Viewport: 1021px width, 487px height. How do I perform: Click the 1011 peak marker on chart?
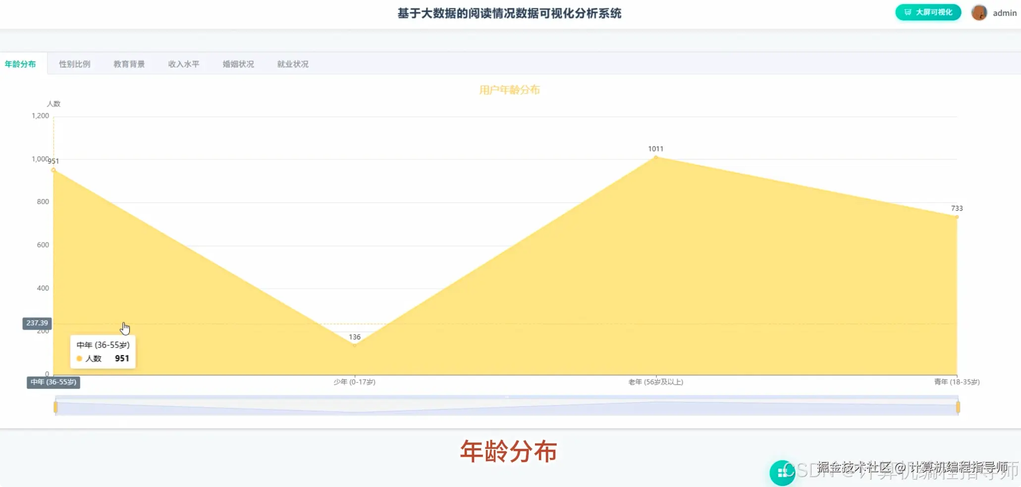click(x=655, y=157)
